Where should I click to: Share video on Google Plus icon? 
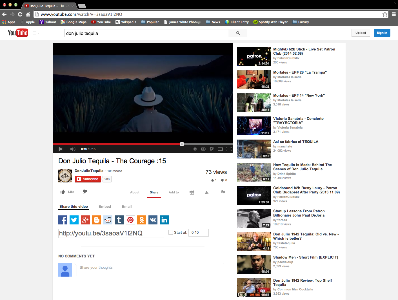[85, 220]
